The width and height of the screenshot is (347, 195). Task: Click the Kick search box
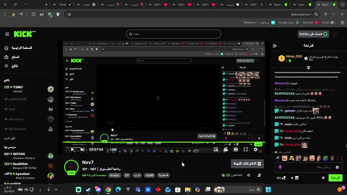(173, 34)
